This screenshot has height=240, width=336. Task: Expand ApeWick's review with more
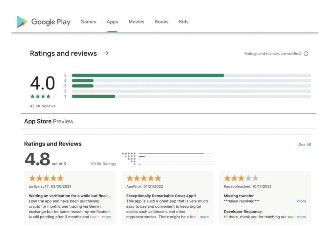(204, 217)
